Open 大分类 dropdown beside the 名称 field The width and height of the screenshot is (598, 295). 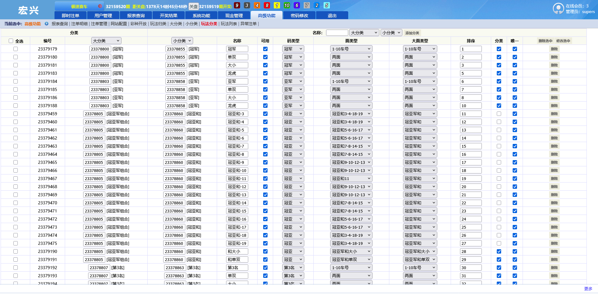point(364,33)
